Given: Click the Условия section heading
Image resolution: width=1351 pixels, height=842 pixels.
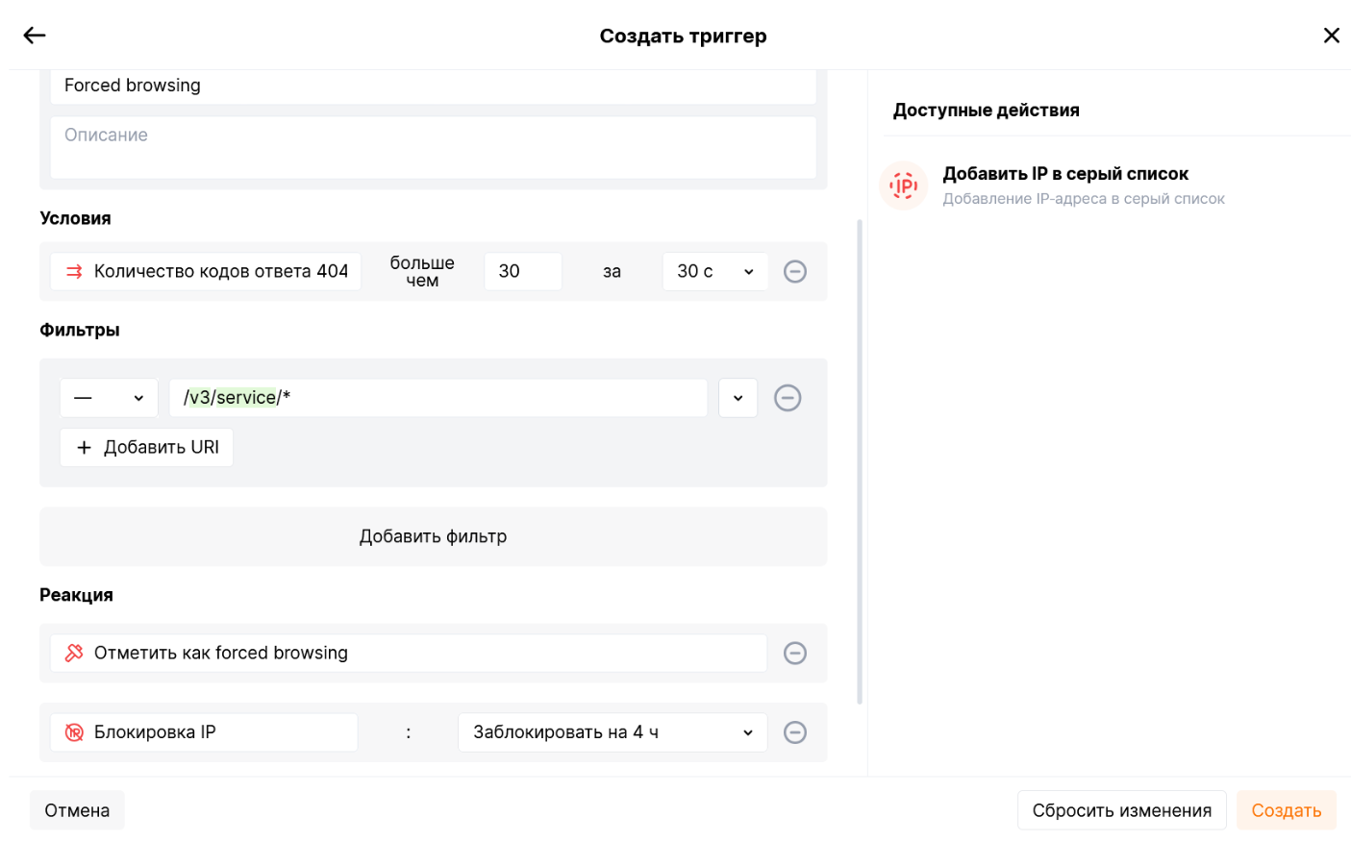Looking at the screenshot, I should pos(75,218).
